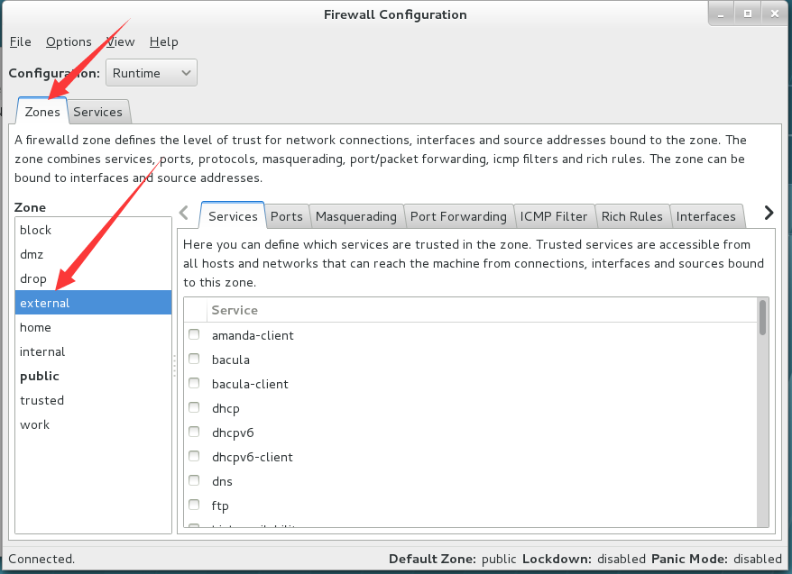Tick the ftp service checkbox
The width and height of the screenshot is (792, 574).
pos(194,505)
